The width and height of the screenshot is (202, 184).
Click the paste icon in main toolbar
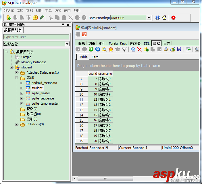(x=64, y=18)
